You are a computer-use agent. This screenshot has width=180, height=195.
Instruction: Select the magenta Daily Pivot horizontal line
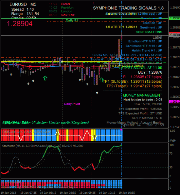85,102
